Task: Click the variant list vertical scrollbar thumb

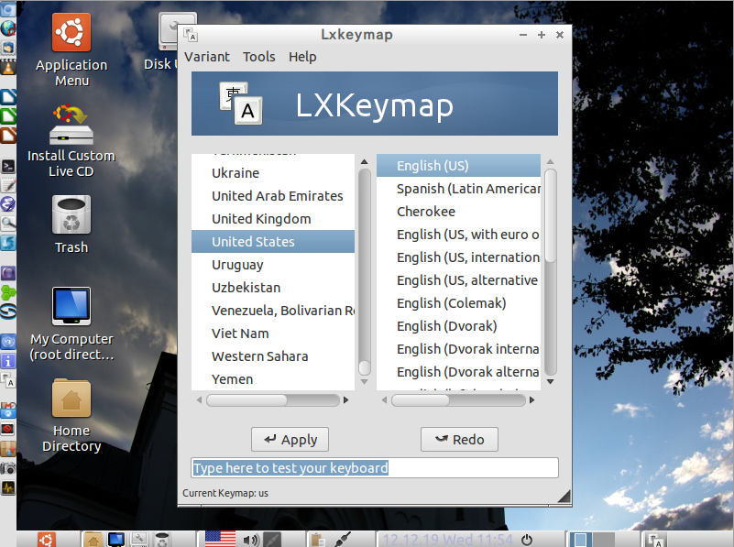Action: coord(551,215)
